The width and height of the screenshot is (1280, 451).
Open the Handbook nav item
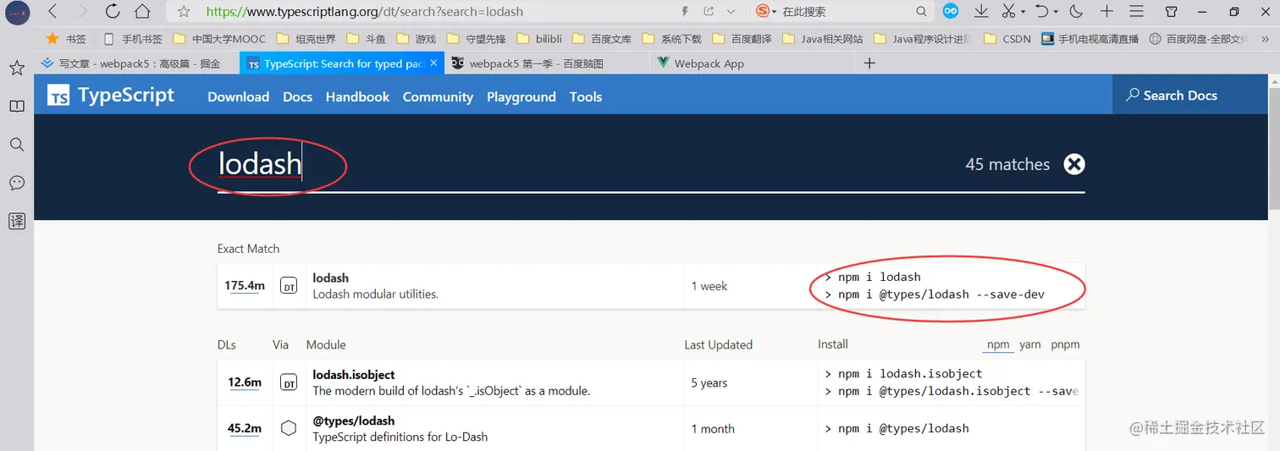pos(357,96)
